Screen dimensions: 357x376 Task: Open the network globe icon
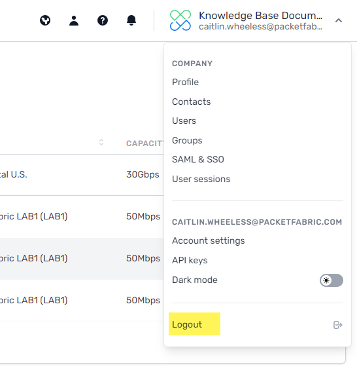click(45, 20)
